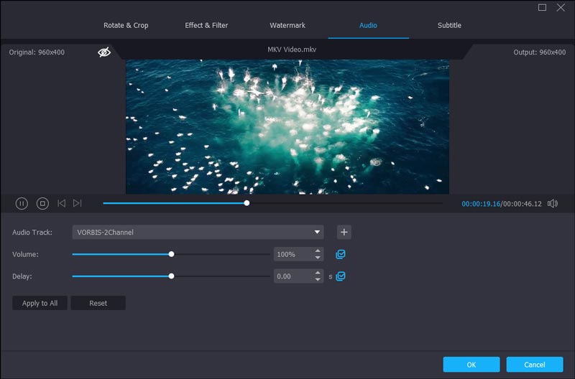The image size is (575, 379).
Task: Decrease delay with the down arrow
Action: 317,279
